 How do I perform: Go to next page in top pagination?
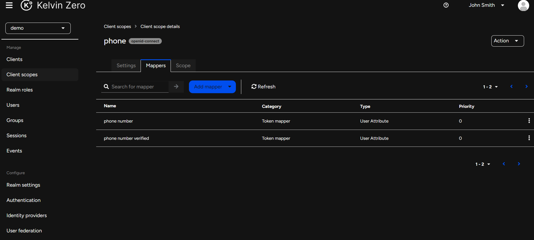tap(526, 87)
